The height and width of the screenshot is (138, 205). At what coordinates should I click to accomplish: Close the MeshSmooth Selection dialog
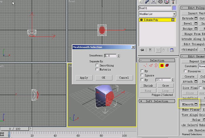click(133, 47)
